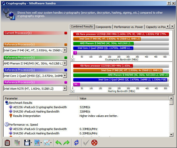Select the magenta Intel Atom hashing bar
Screen dimensions: 177x148
(x=76, y=84)
